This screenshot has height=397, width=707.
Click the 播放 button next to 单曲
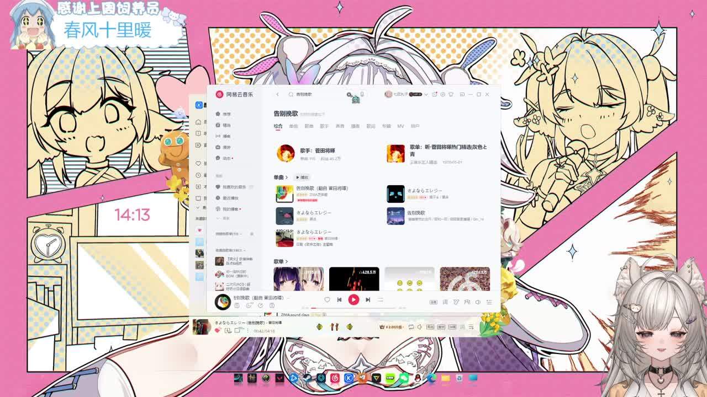coord(302,177)
